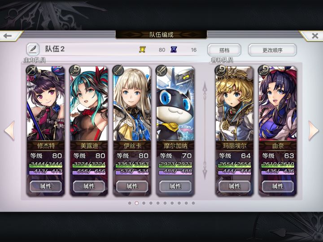Click the divider arrows between main and reserve members
This screenshot has width=323, height=242.
click(x=205, y=131)
